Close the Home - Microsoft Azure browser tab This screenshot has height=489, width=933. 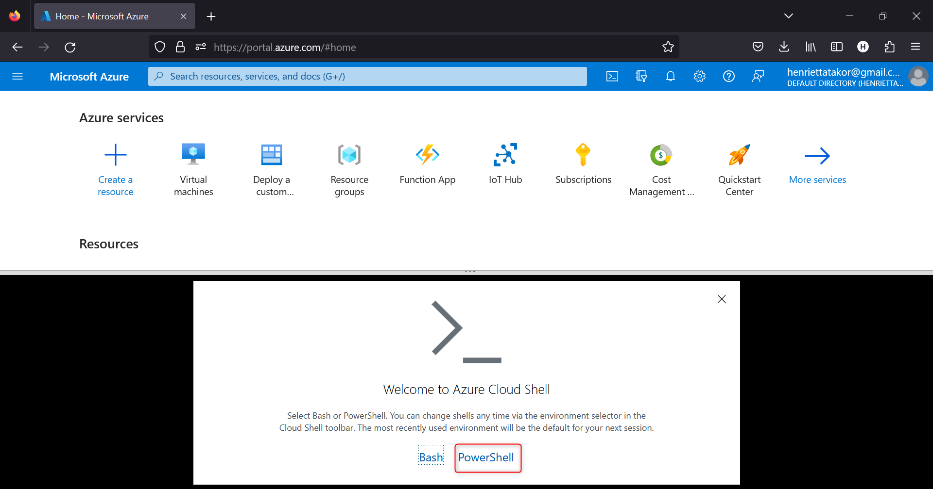183,16
